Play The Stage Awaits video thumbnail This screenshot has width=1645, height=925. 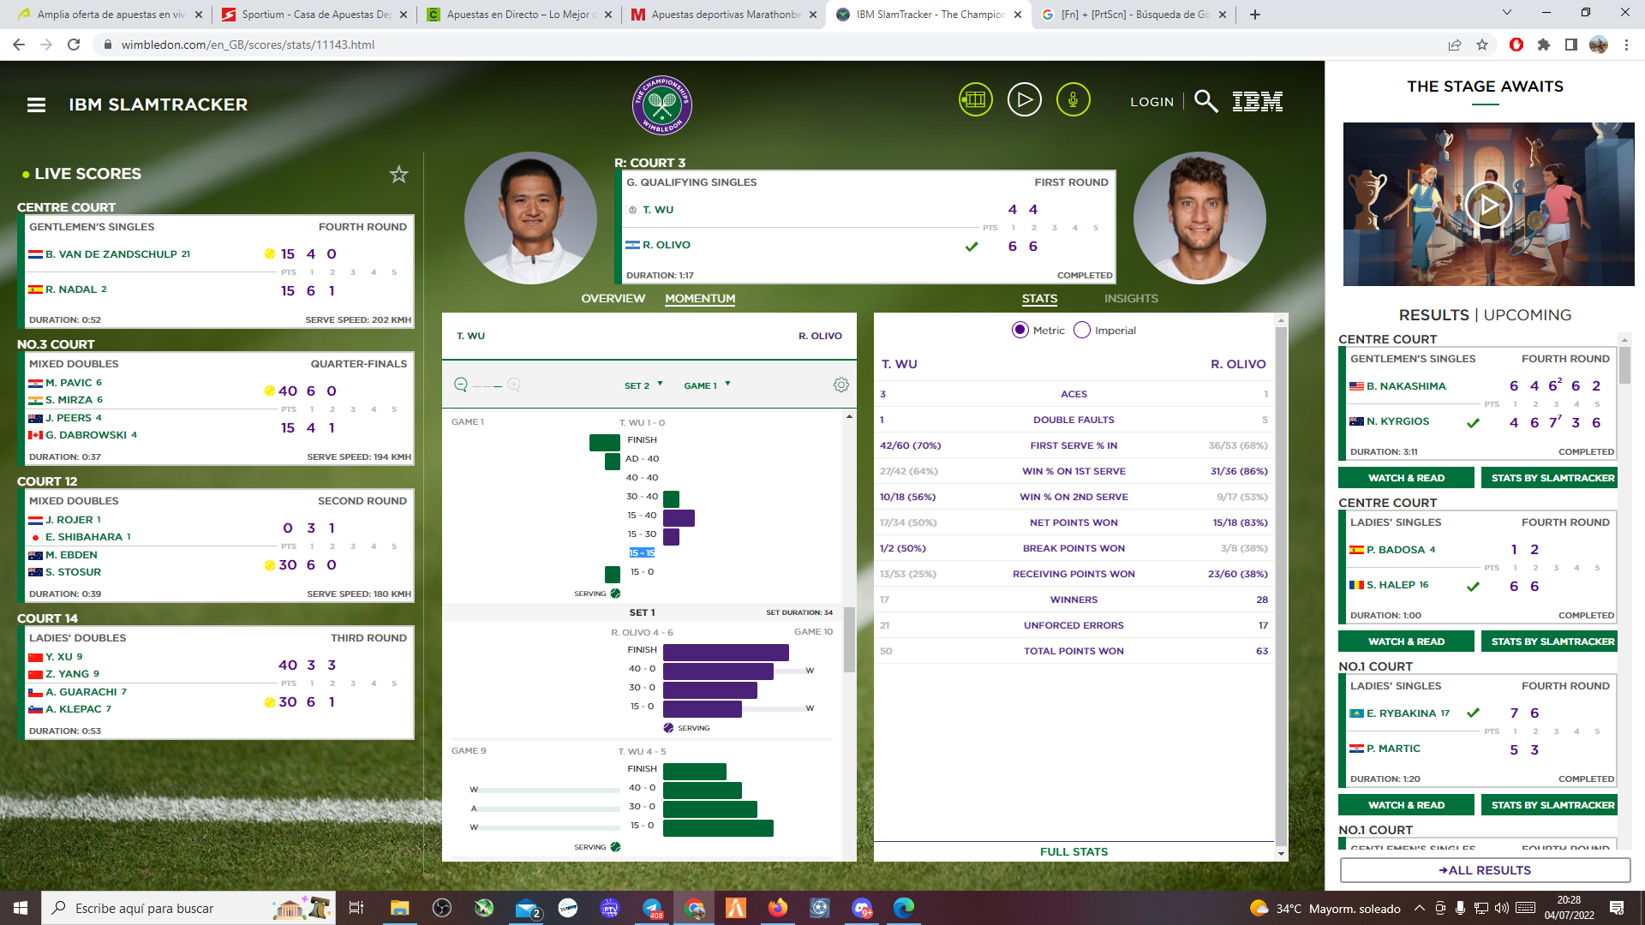[x=1488, y=205]
